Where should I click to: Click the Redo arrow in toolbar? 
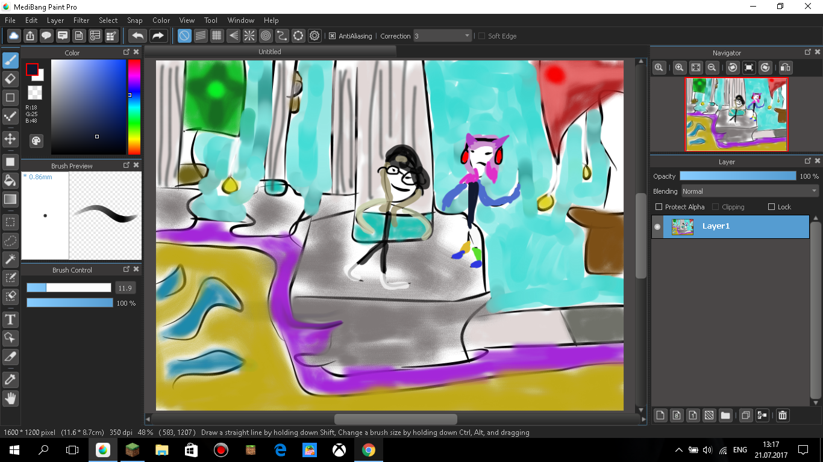[x=158, y=36]
